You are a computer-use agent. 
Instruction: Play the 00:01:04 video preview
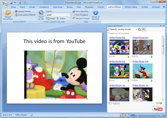click(129, 57)
